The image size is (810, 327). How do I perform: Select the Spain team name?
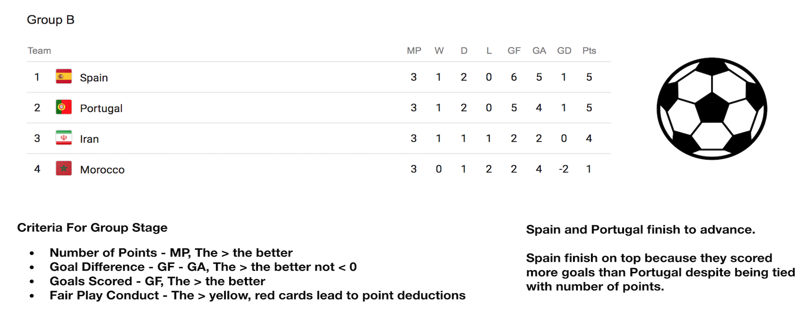tap(94, 78)
